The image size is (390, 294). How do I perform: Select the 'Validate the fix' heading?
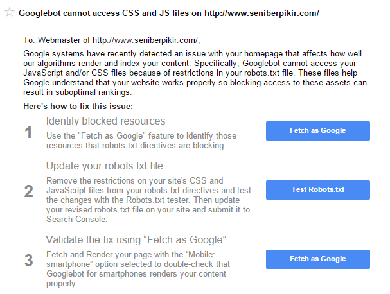(x=136, y=240)
